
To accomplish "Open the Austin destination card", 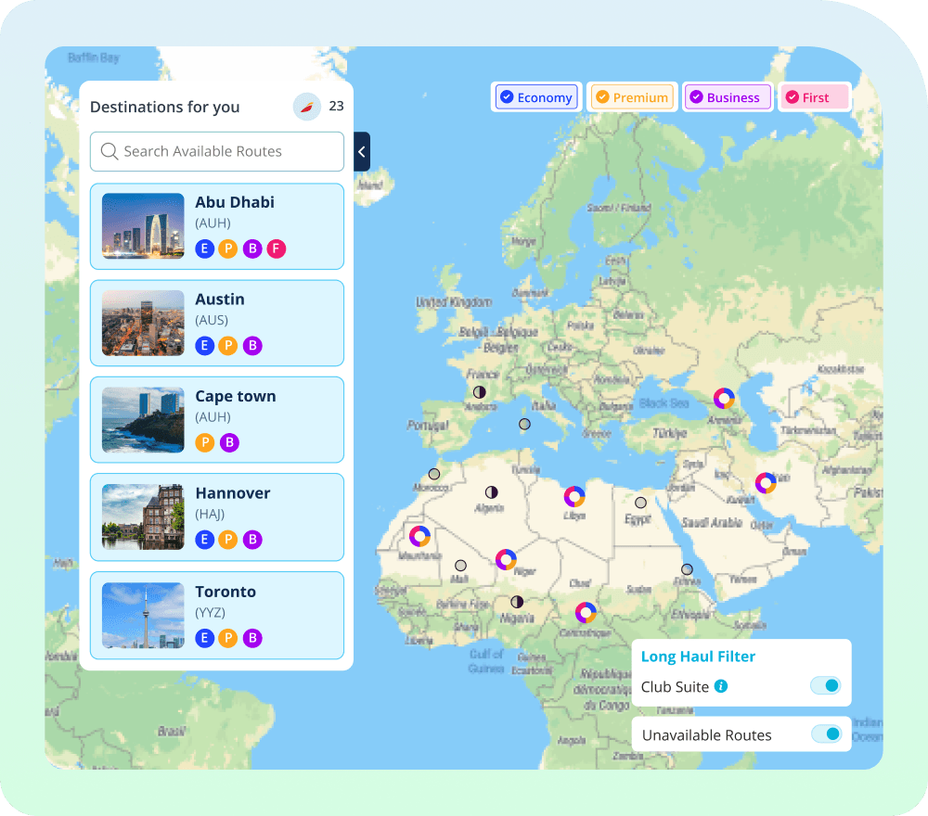I will coord(216,323).
